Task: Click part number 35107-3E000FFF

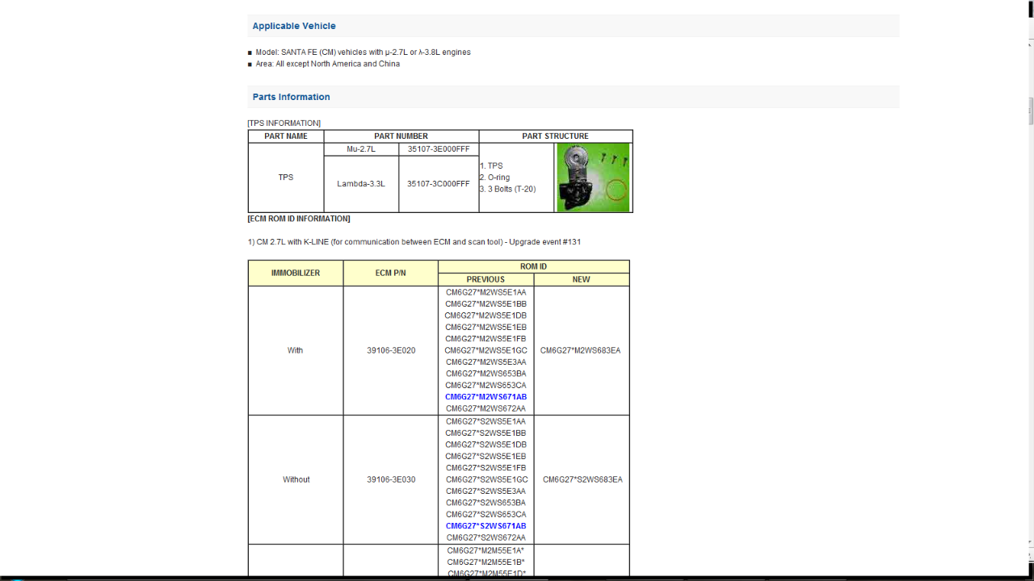Action: (438, 149)
